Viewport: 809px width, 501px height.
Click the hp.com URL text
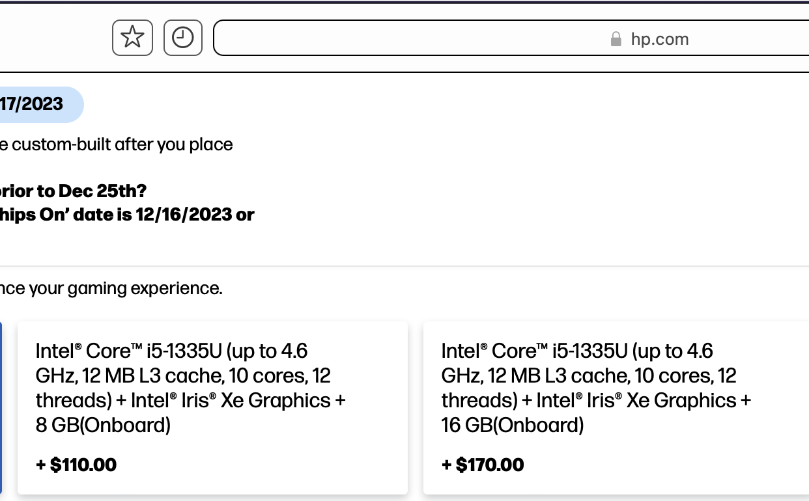click(659, 39)
